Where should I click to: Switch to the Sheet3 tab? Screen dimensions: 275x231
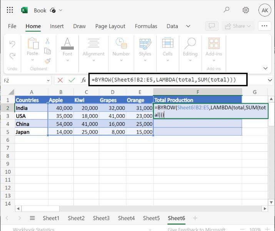coord(101,218)
